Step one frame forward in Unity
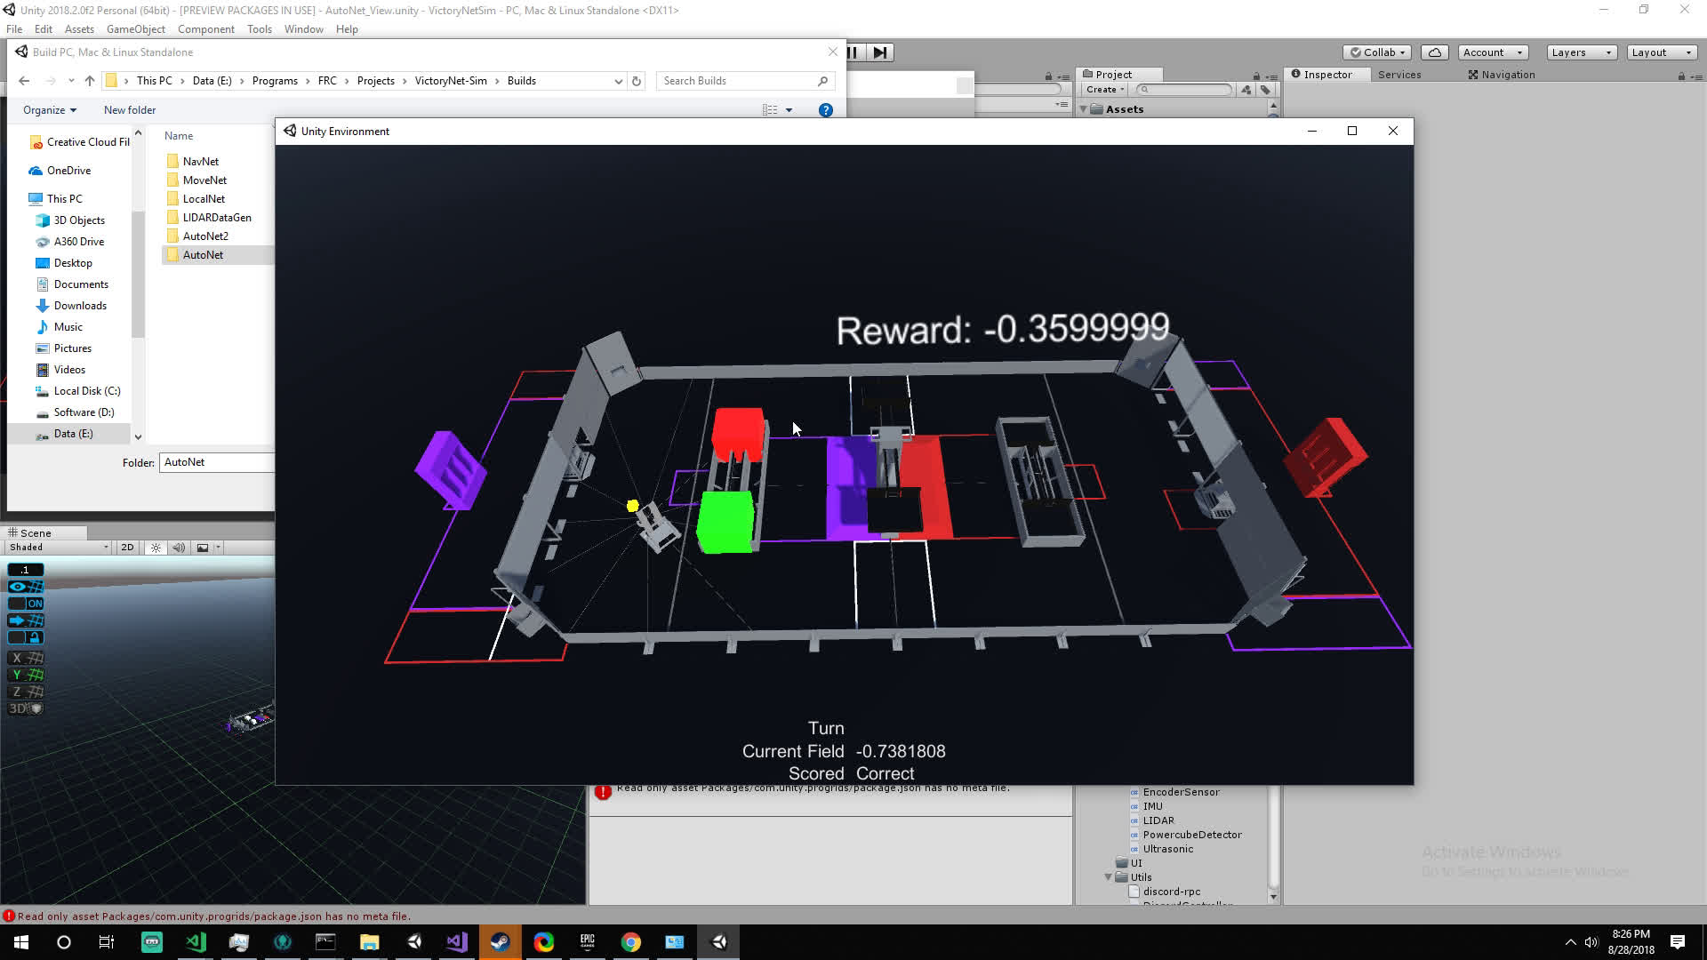The image size is (1707, 960). tap(880, 52)
